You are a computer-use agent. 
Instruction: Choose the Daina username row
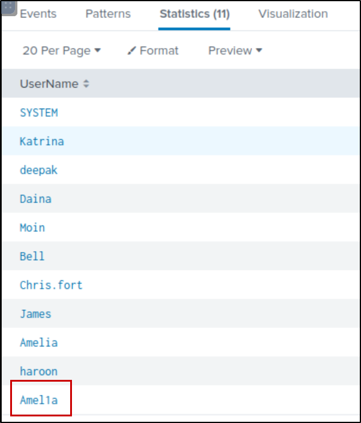35,199
